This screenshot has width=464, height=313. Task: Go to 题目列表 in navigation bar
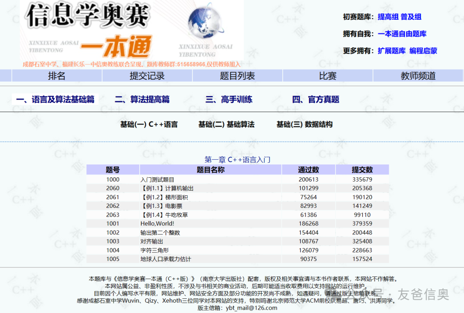pos(237,76)
